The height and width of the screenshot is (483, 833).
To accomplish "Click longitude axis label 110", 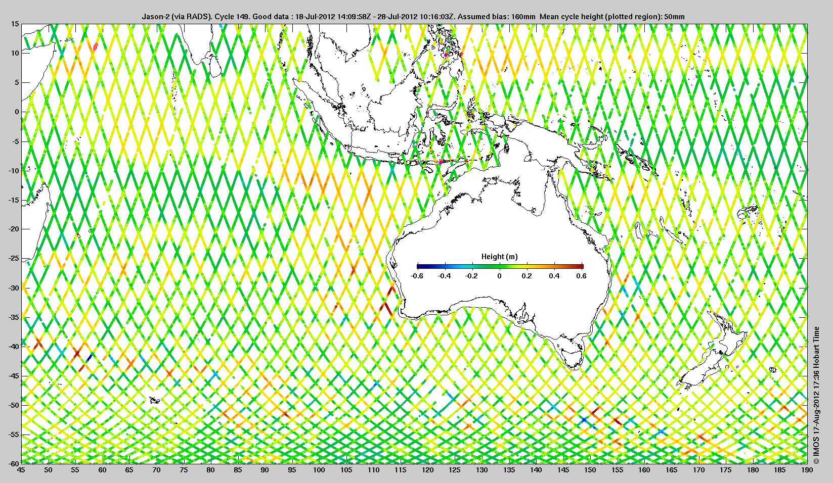I will pos(373,470).
